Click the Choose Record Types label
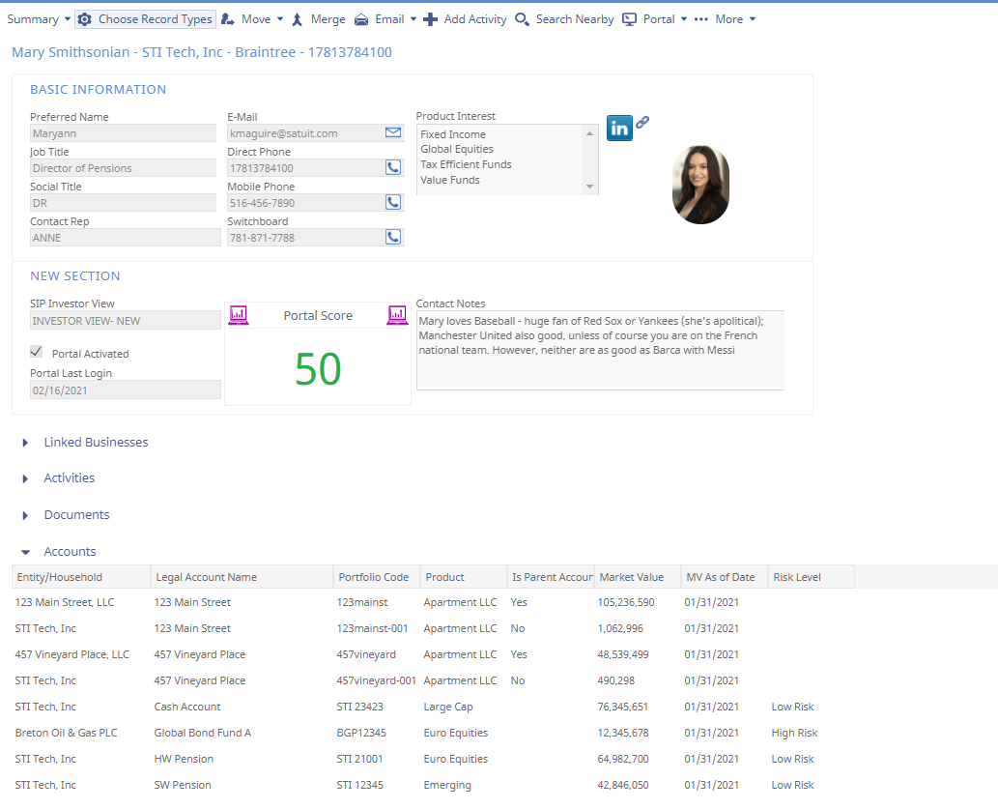The width and height of the screenshot is (998, 809). 156,19
